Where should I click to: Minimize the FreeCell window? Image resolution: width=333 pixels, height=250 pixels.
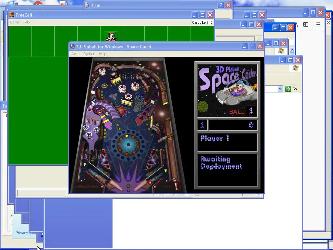pos(194,15)
